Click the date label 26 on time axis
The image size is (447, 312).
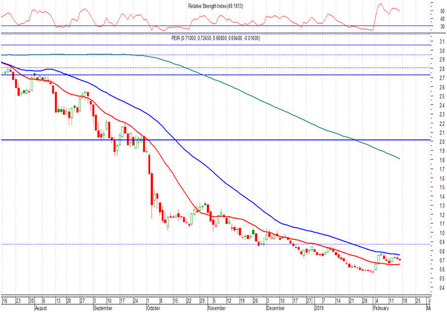(x=256, y=301)
